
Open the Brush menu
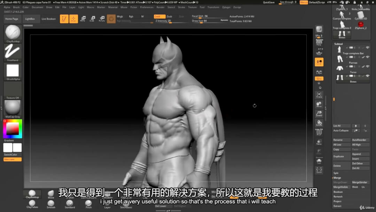pyautogui.click(x=16, y=7)
